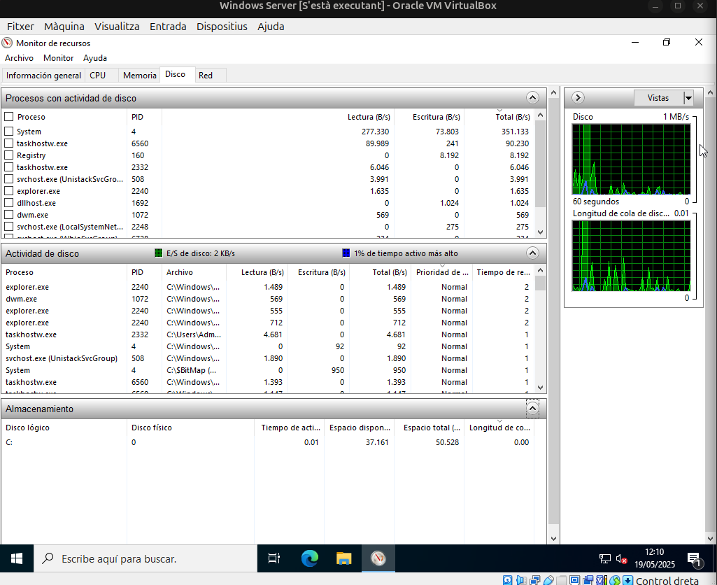Open Microsoft Edge from the taskbar
This screenshot has height=585, width=717.
click(308, 558)
